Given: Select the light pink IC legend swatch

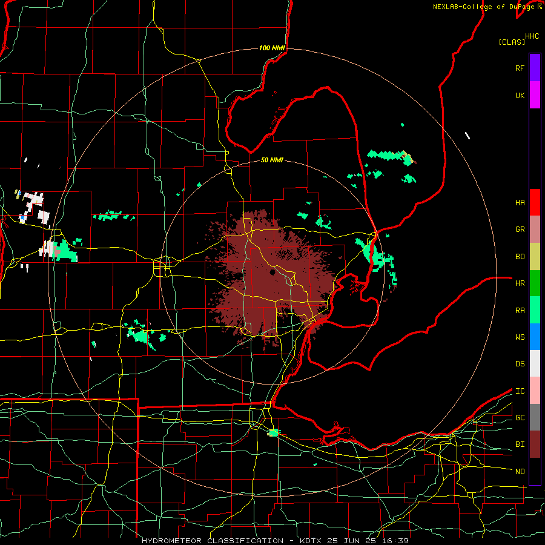Looking at the screenshot, I should (x=535, y=391).
